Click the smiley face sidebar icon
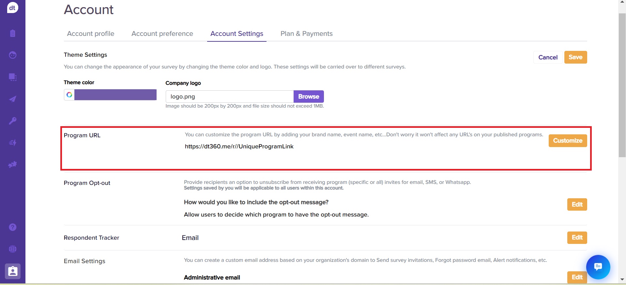 tap(12, 55)
